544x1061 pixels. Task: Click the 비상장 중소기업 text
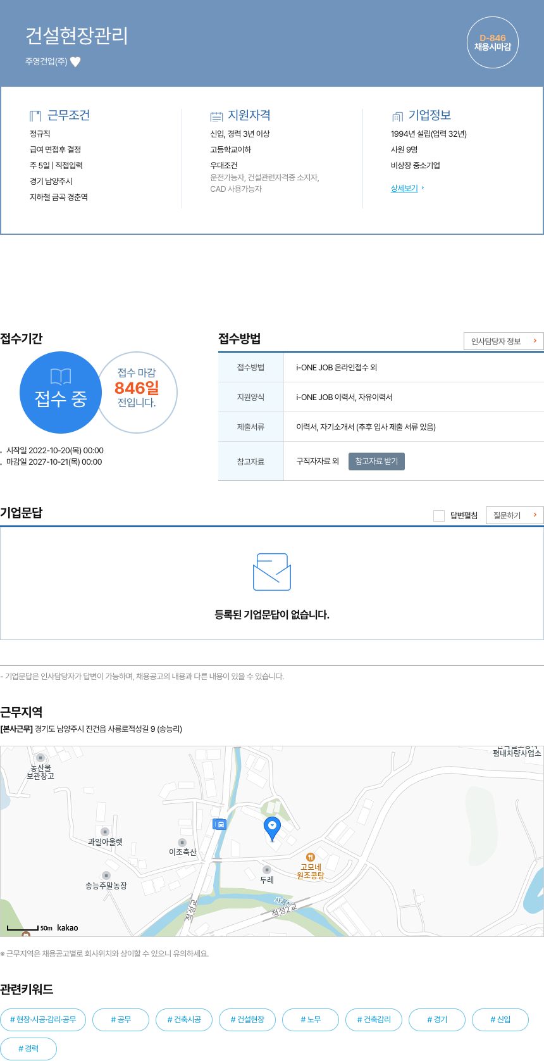(x=416, y=166)
